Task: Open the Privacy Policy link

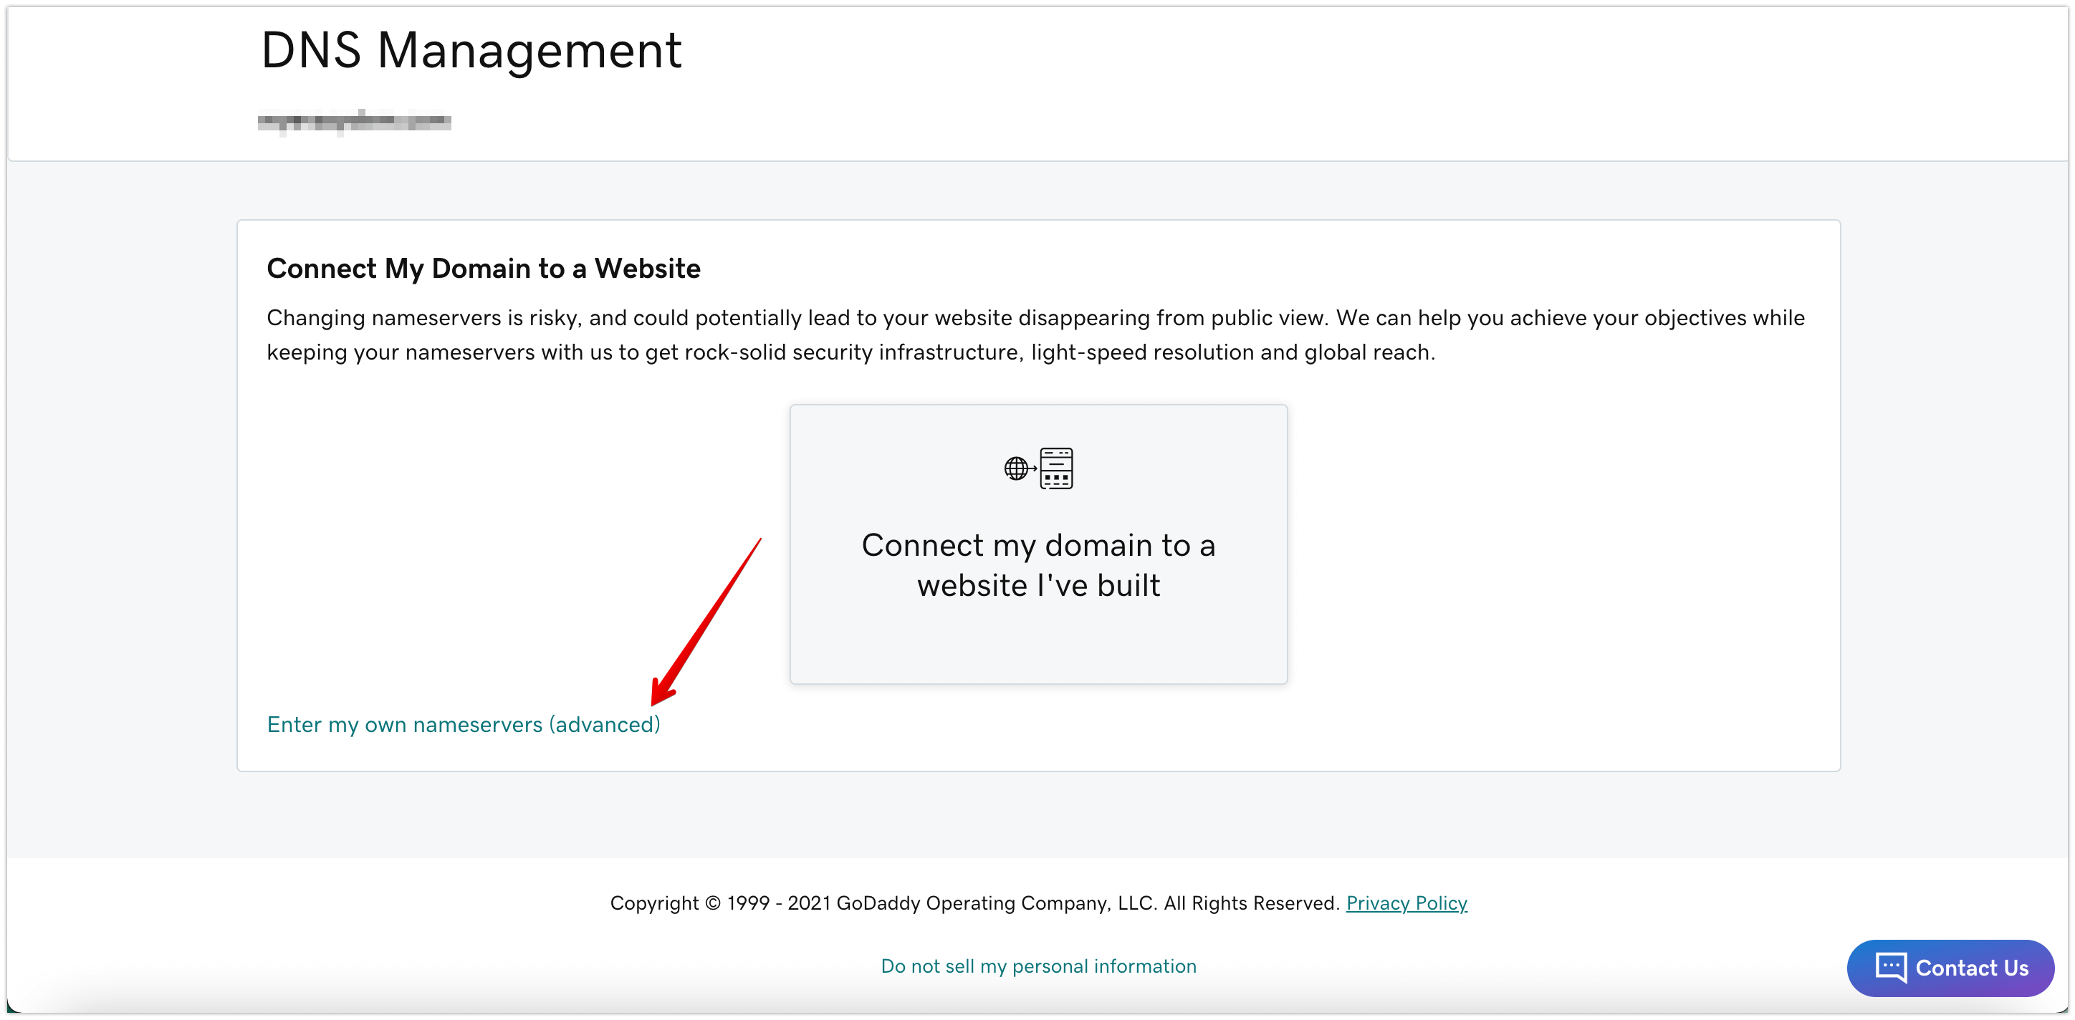Action: [1407, 903]
